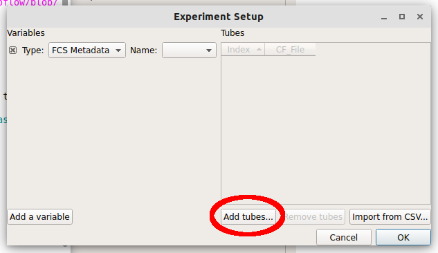The width and height of the screenshot is (438, 253).
Task: Open Import from CSV... dialog
Action: tap(390, 217)
